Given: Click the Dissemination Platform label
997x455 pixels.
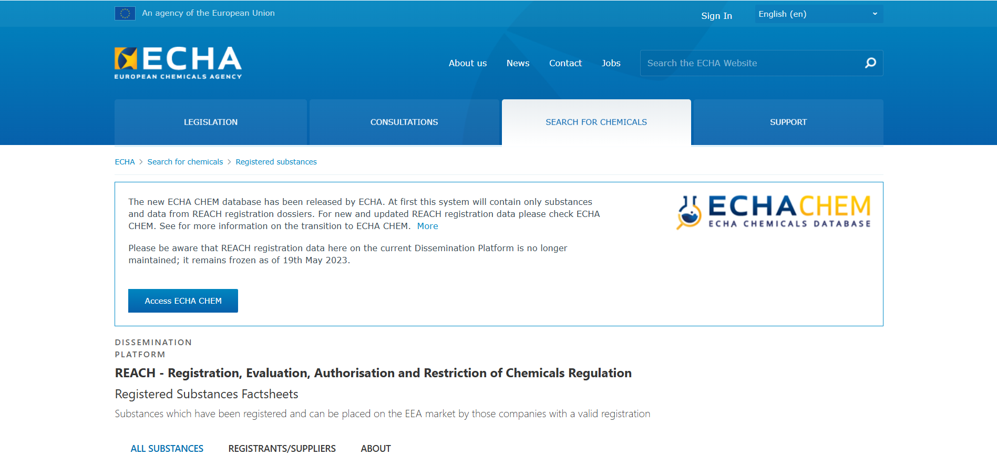Looking at the screenshot, I should click(x=153, y=348).
